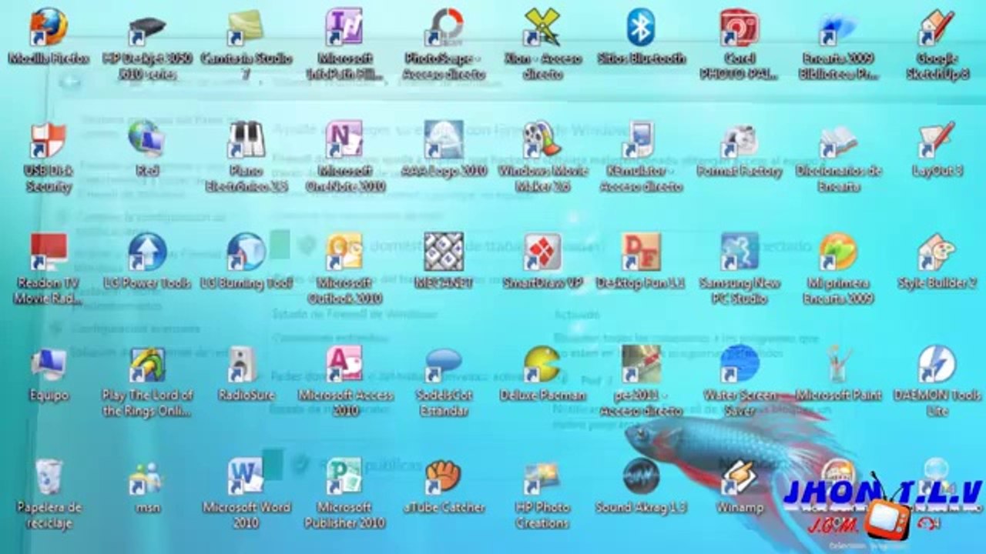Open the Microsoft OneNote 2010 icon
This screenshot has width=986, height=554.
click(344, 139)
